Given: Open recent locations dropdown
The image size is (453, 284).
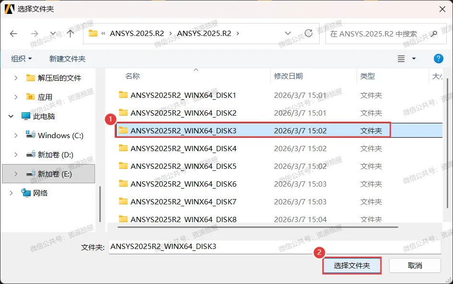Looking at the screenshot, I should click(53, 34).
